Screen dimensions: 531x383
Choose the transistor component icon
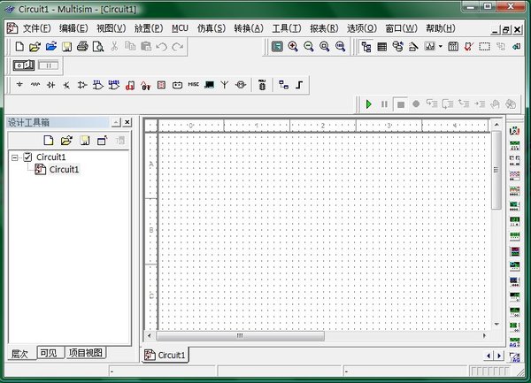pos(67,85)
